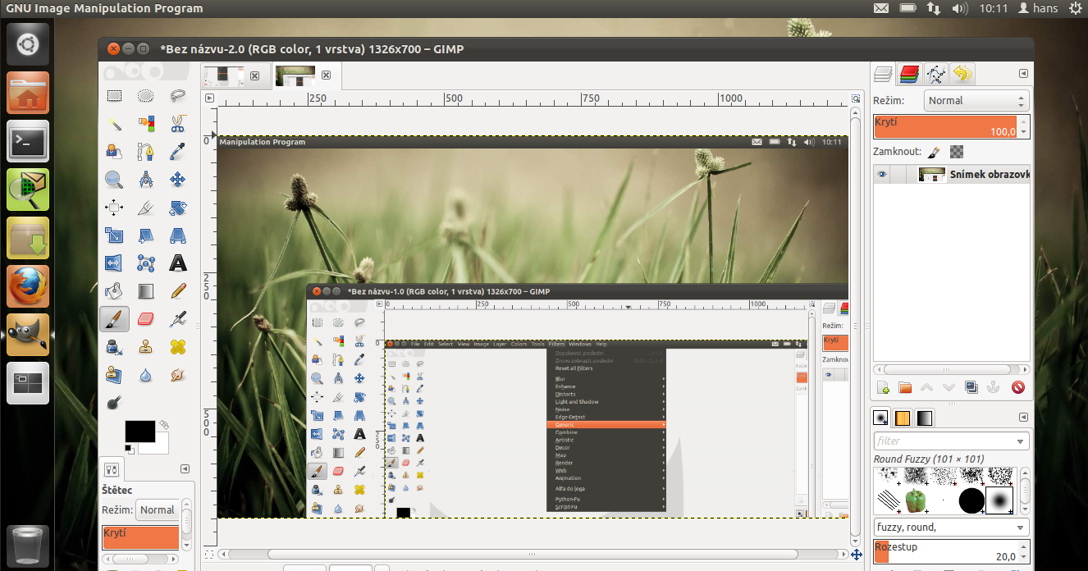Open the Layers dock tab configuration menu
1088x571 pixels.
coord(1023,73)
